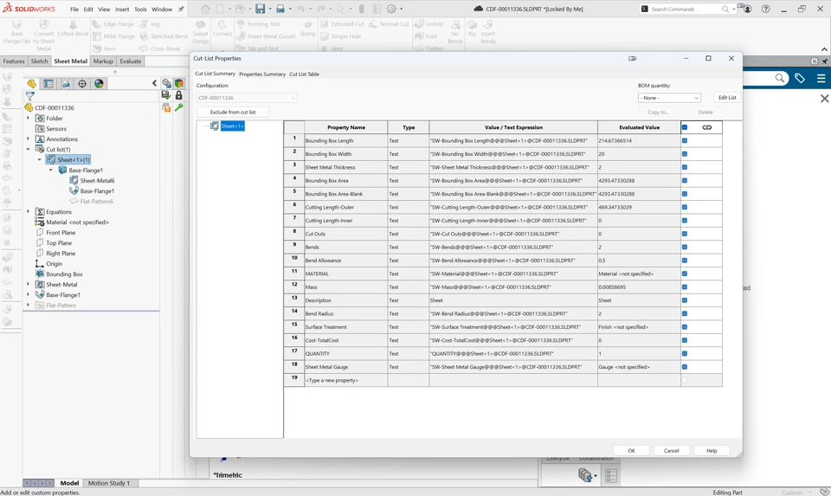
Task: Toggle link checkbox for Bend Allowance row
Action: click(x=685, y=261)
